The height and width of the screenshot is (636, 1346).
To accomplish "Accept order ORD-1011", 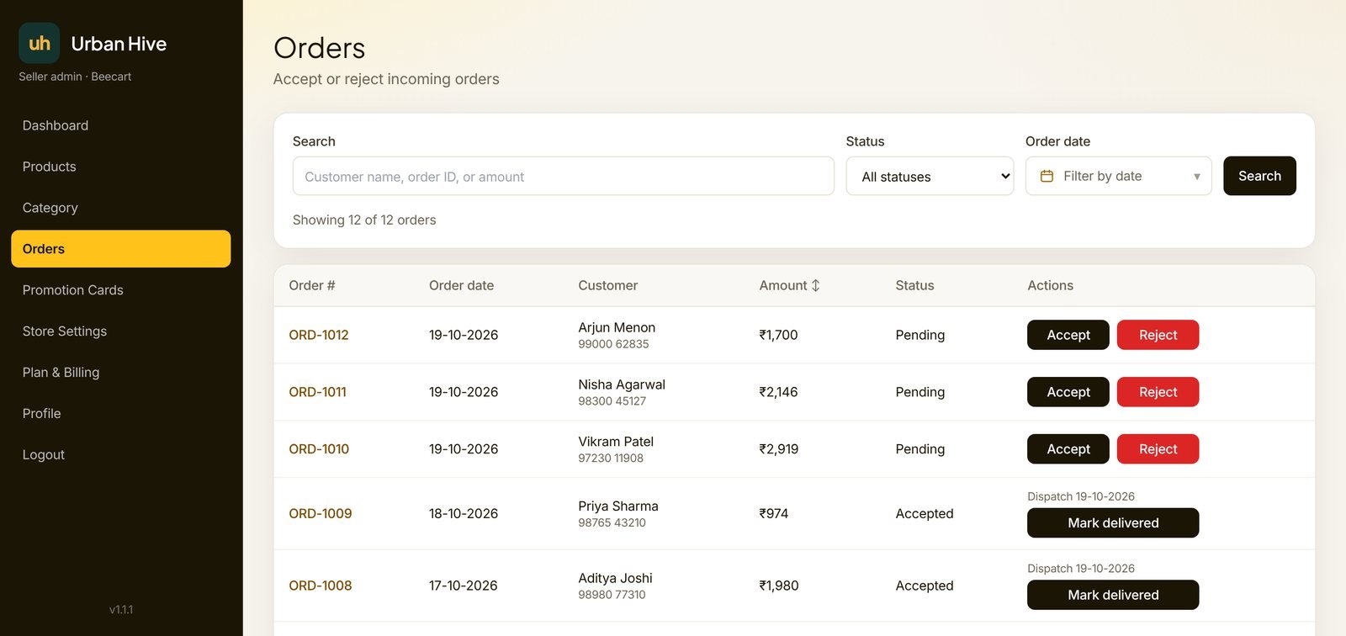I will (x=1068, y=392).
